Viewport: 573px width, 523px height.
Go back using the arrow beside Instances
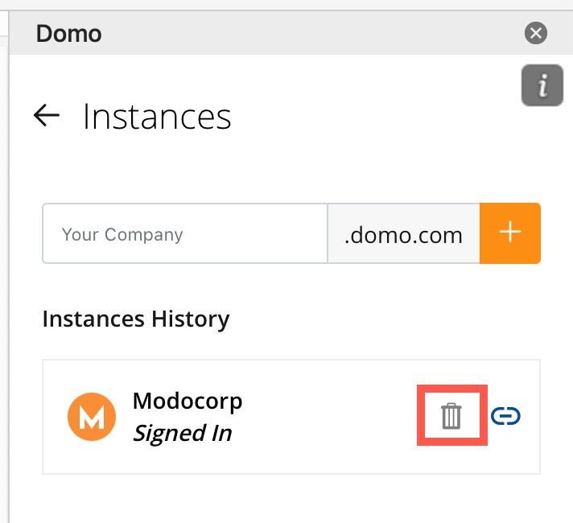point(47,116)
